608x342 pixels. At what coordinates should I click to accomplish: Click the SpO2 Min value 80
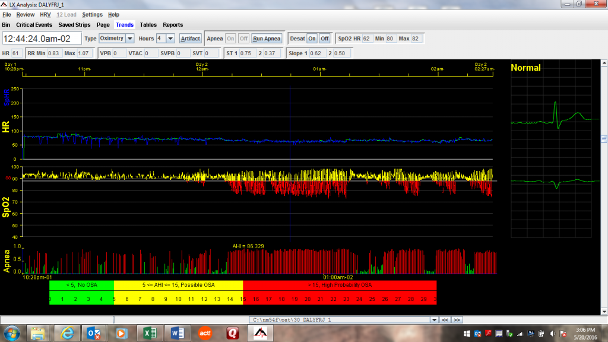point(391,39)
